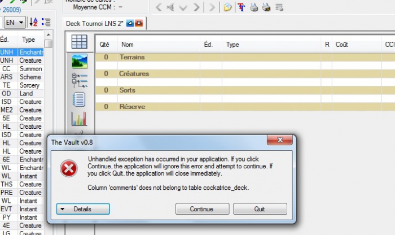Open the notepad notes view icon
This screenshot has width=395, height=235.
click(79, 99)
